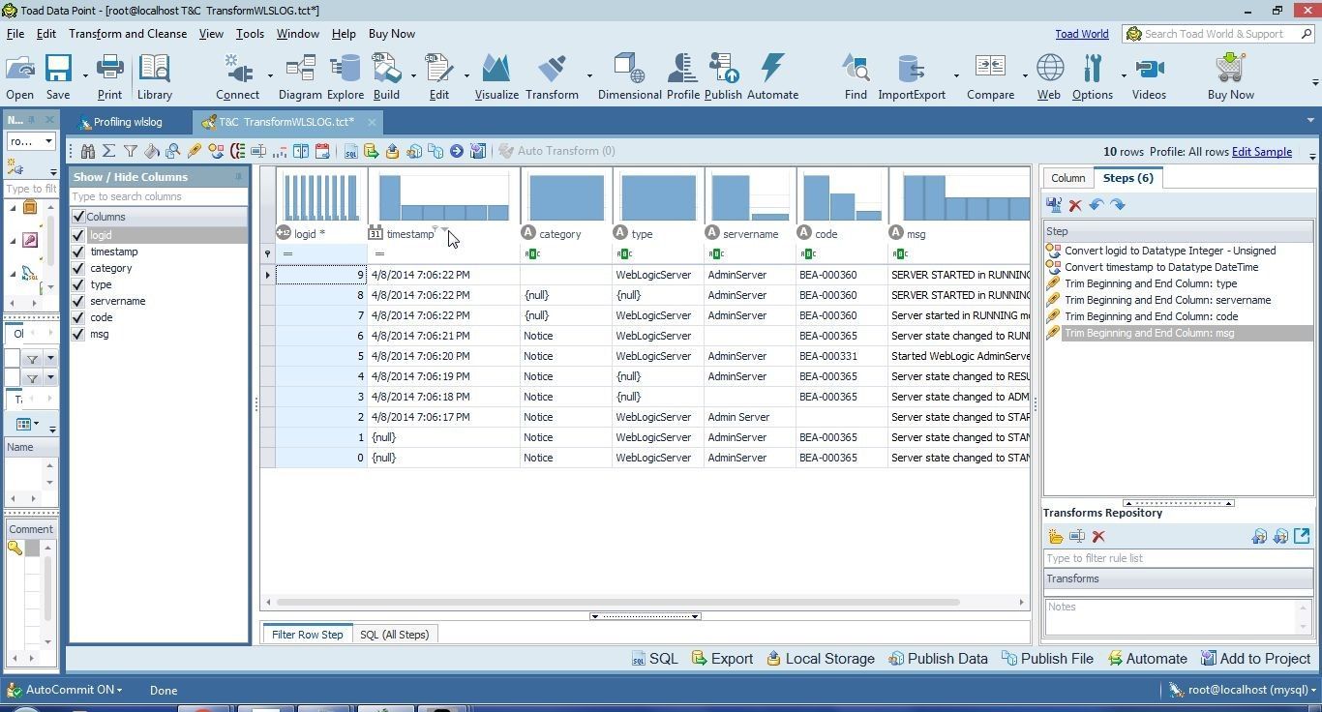The height and width of the screenshot is (712, 1322).
Task: Open the Edit toolbar dropdown arrow
Action: coord(466,75)
